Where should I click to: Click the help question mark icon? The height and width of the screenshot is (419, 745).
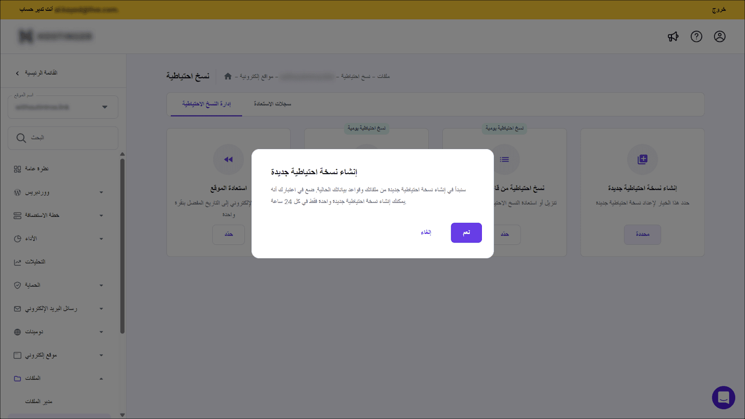click(697, 36)
